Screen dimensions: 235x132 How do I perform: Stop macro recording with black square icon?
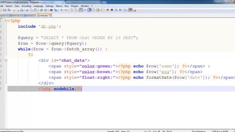[x=112, y=10]
